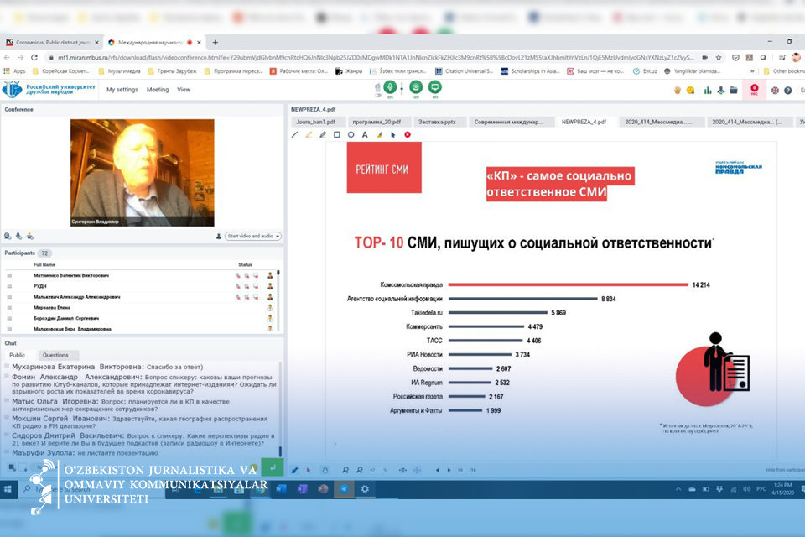Click the green chat send button
The width and height of the screenshot is (805, 537).
point(273,467)
